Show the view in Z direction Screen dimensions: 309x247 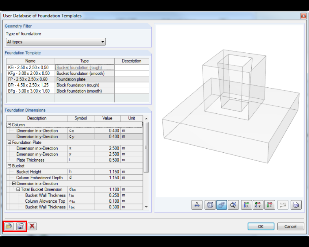[x=270, y=205]
